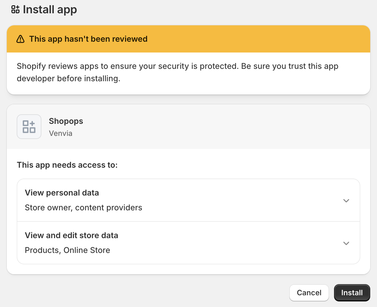The width and height of the screenshot is (377, 307).
Task: Click the squares icon beside Install app title
Action: point(15,9)
